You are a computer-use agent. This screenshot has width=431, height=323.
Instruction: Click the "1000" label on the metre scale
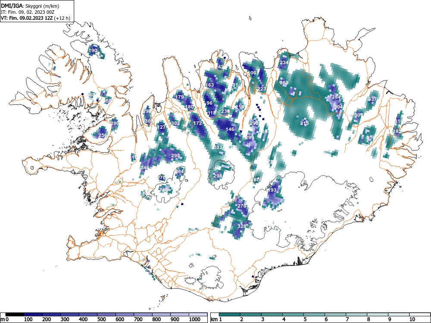point(195,320)
